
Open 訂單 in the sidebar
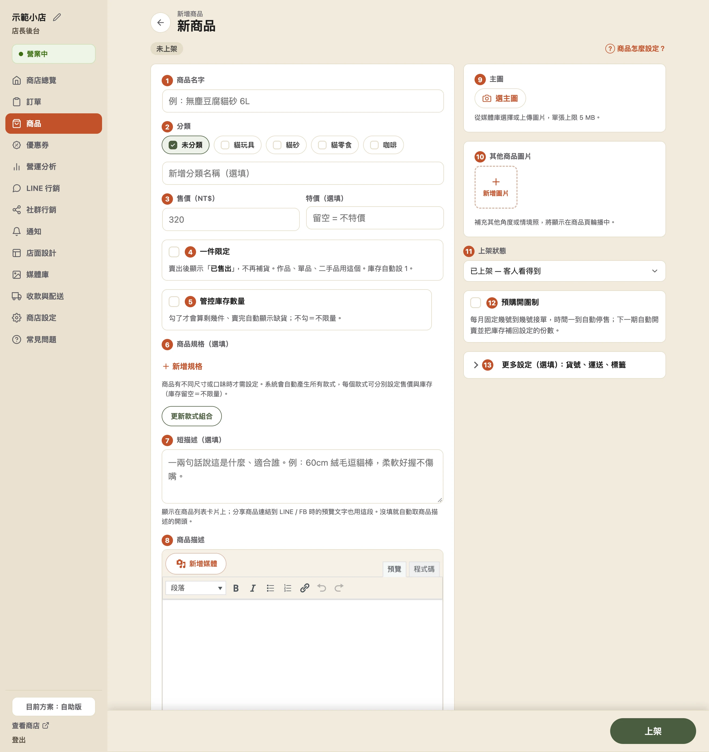[54, 102]
